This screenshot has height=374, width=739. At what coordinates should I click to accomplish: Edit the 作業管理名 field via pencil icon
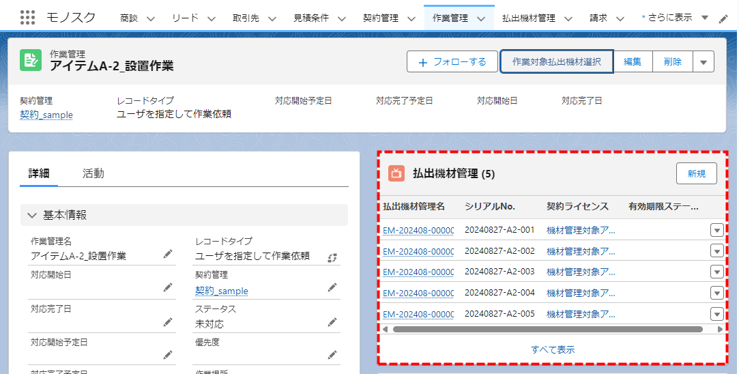168,255
